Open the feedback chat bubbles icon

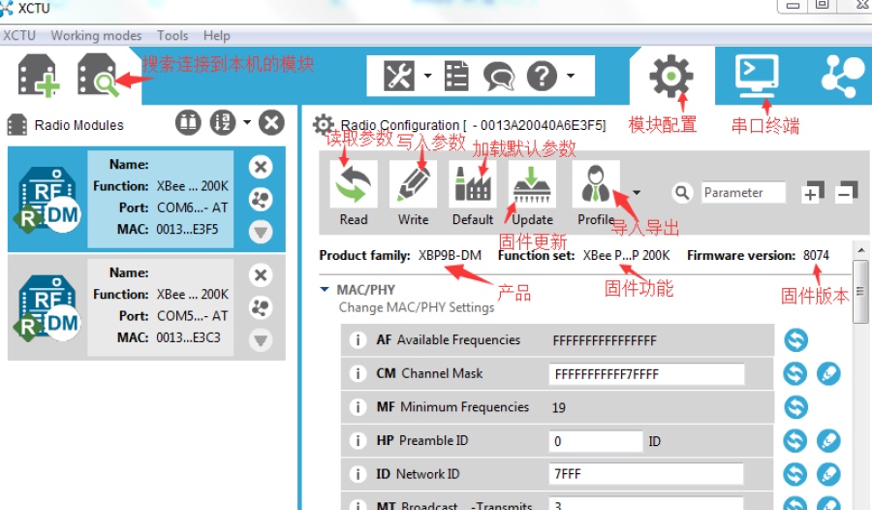(x=499, y=77)
